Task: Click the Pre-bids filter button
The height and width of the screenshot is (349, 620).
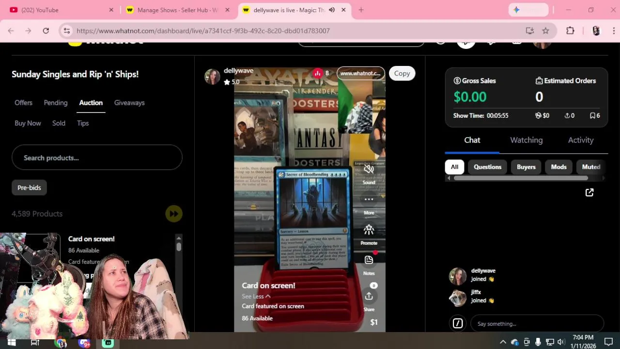Action: click(29, 188)
